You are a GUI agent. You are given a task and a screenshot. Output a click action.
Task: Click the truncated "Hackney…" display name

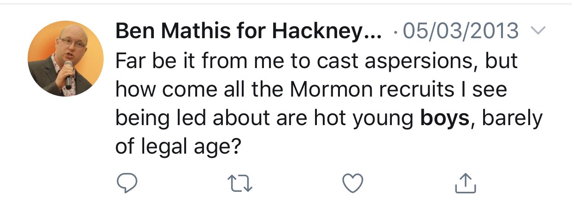[327, 31]
